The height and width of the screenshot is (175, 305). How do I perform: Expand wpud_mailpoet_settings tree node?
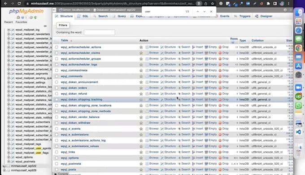9,83
